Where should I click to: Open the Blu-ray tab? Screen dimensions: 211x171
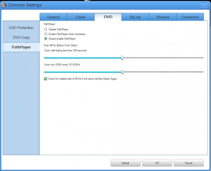[135, 17]
